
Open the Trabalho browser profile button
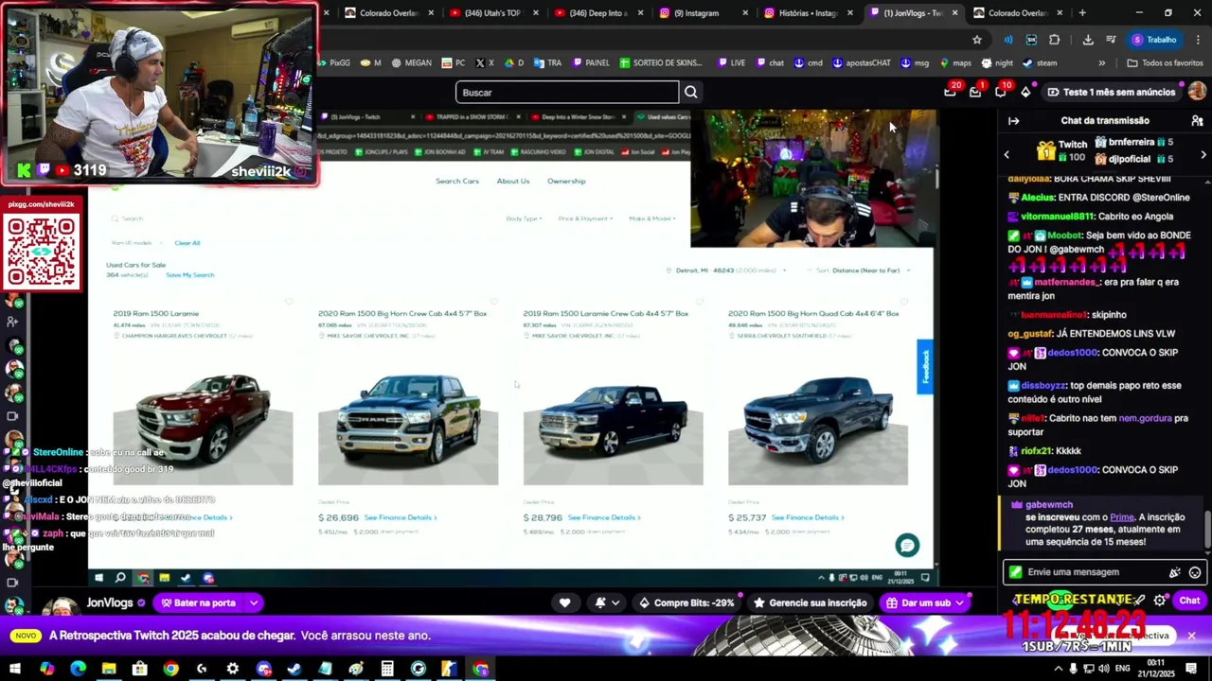point(1154,40)
